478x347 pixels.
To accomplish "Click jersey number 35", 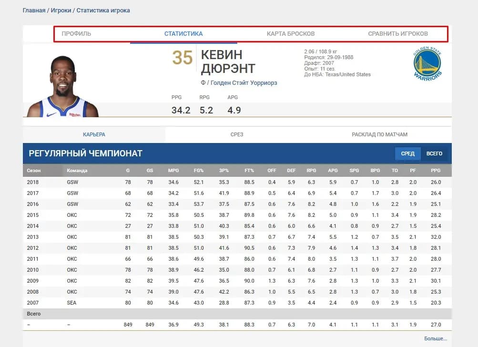I will click(x=183, y=58).
